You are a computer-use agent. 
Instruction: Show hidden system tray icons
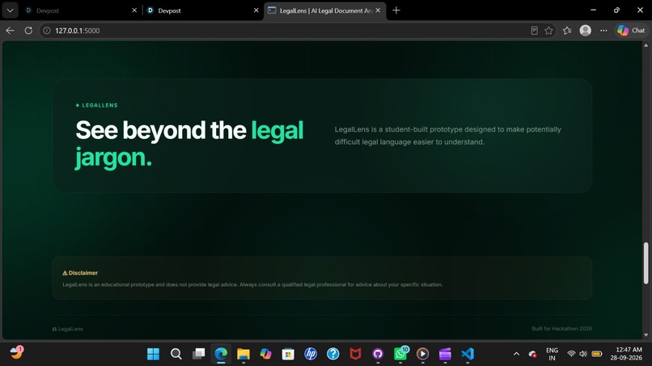pos(516,354)
